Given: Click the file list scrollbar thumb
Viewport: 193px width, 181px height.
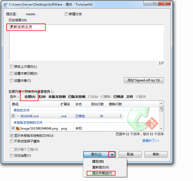Looking at the screenshot, I should tap(161, 109).
